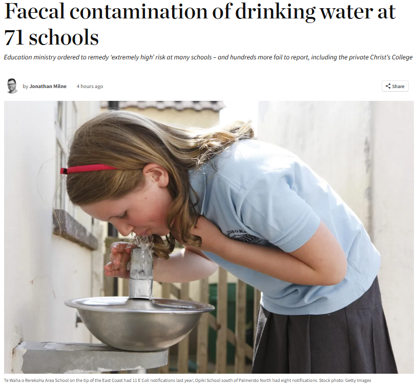Open Jonathan Milne's author avatar
This screenshot has height=386, width=417.
[12, 86]
